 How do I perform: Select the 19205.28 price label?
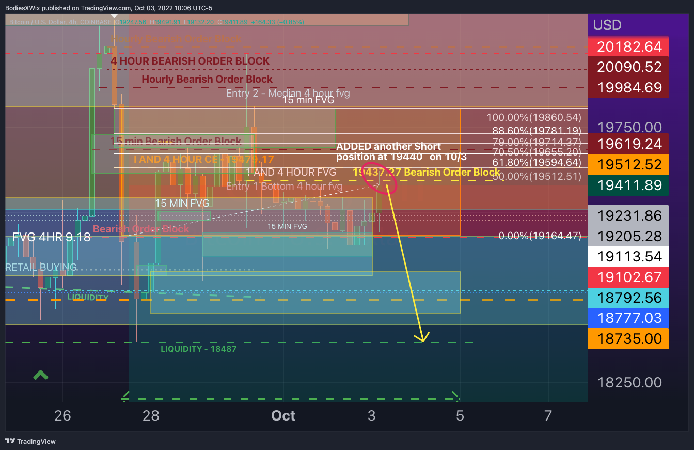(x=628, y=236)
